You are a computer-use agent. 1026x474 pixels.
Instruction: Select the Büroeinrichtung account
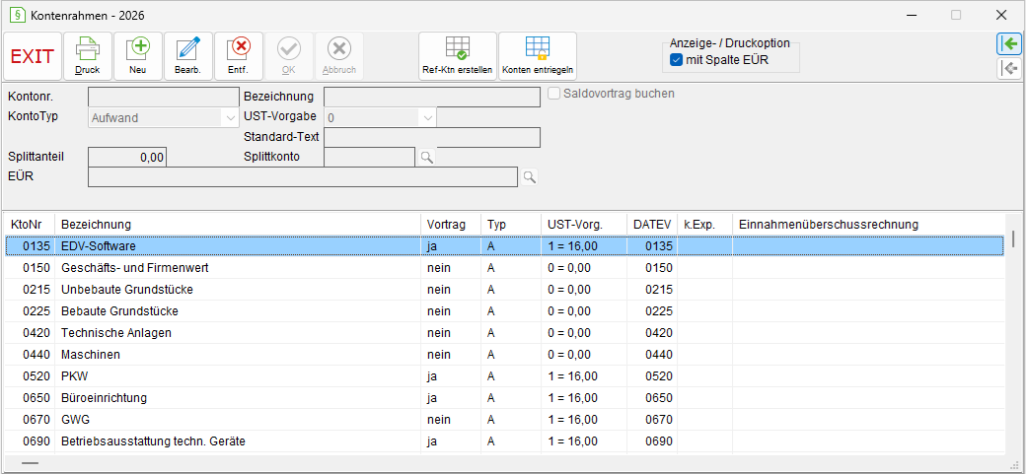click(x=505, y=397)
